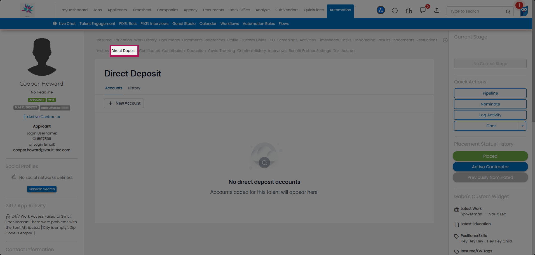Click the Log Activity button
Viewport: 535px width, 255px height.
[490, 115]
